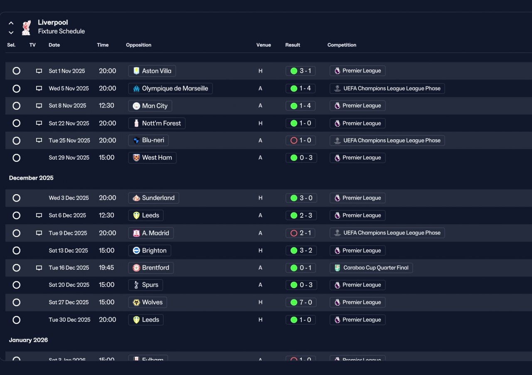Select the Blu-neri fixture radio button
Viewport: 532px width, 375px height.
tap(16, 141)
